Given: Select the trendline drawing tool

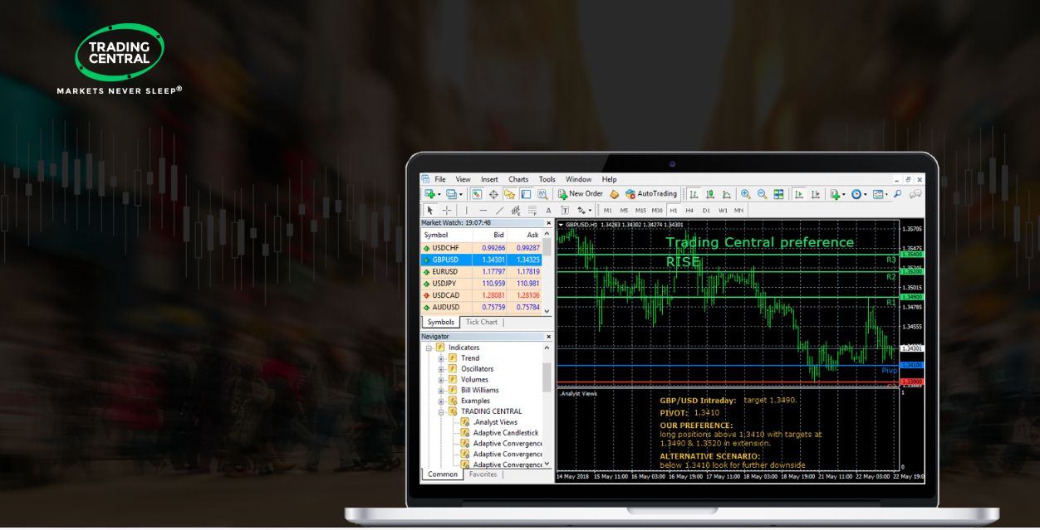Looking at the screenshot, I should tap(499, 211).
